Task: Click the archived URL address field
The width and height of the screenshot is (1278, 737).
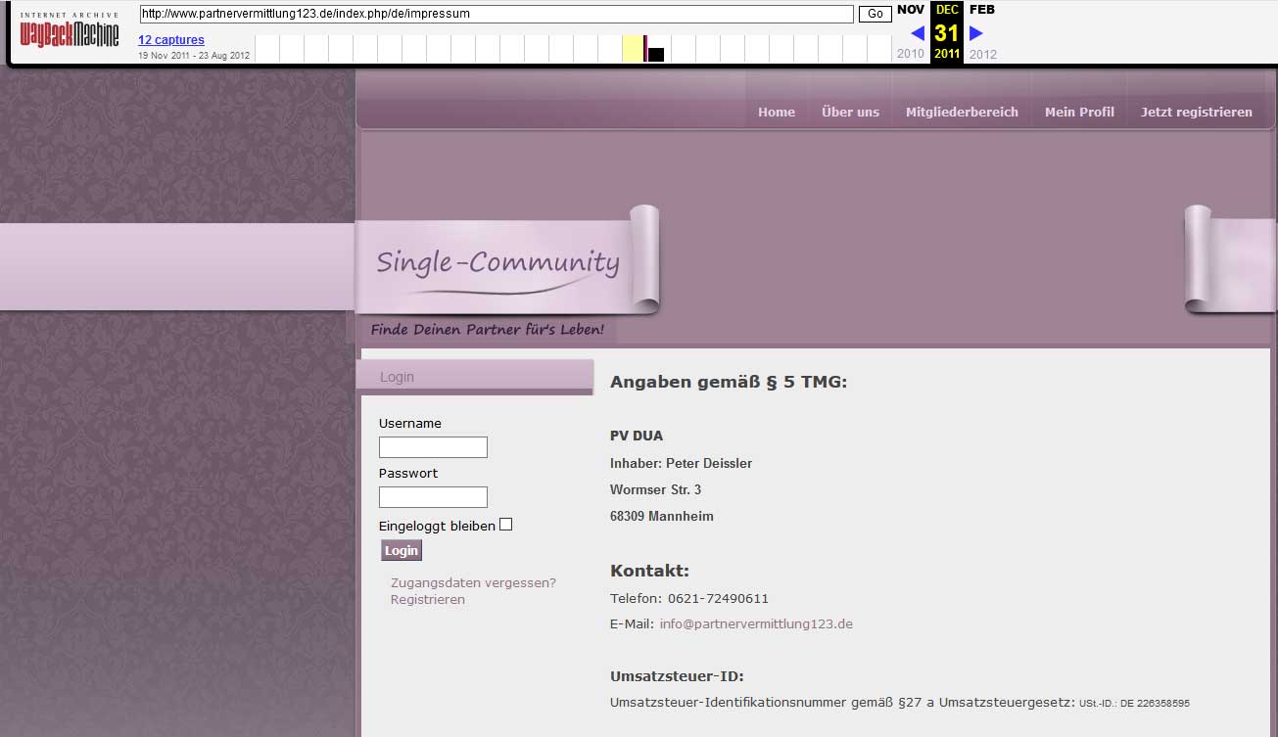Action: pos(497,15)
